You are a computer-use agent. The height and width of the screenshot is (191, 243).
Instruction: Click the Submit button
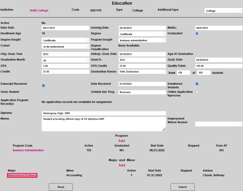[x=183, y=187]
